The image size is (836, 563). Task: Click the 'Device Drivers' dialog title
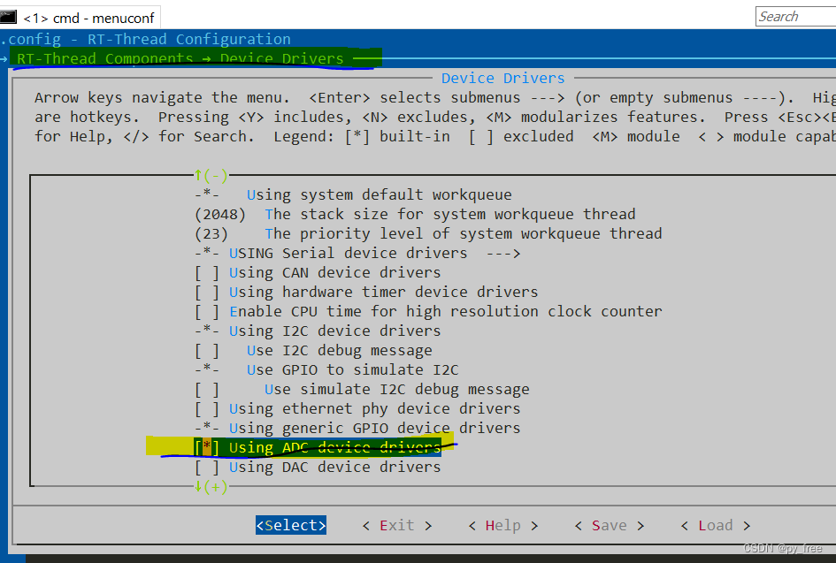coord(502,78)
